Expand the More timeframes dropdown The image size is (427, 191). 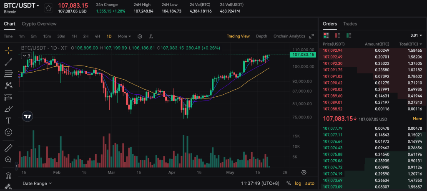pos(124,36)
